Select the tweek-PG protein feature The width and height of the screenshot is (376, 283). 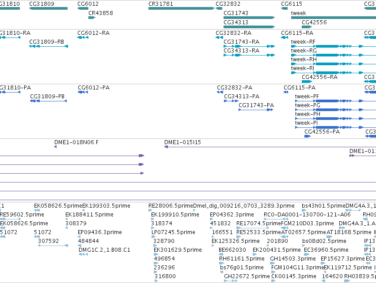335,110
